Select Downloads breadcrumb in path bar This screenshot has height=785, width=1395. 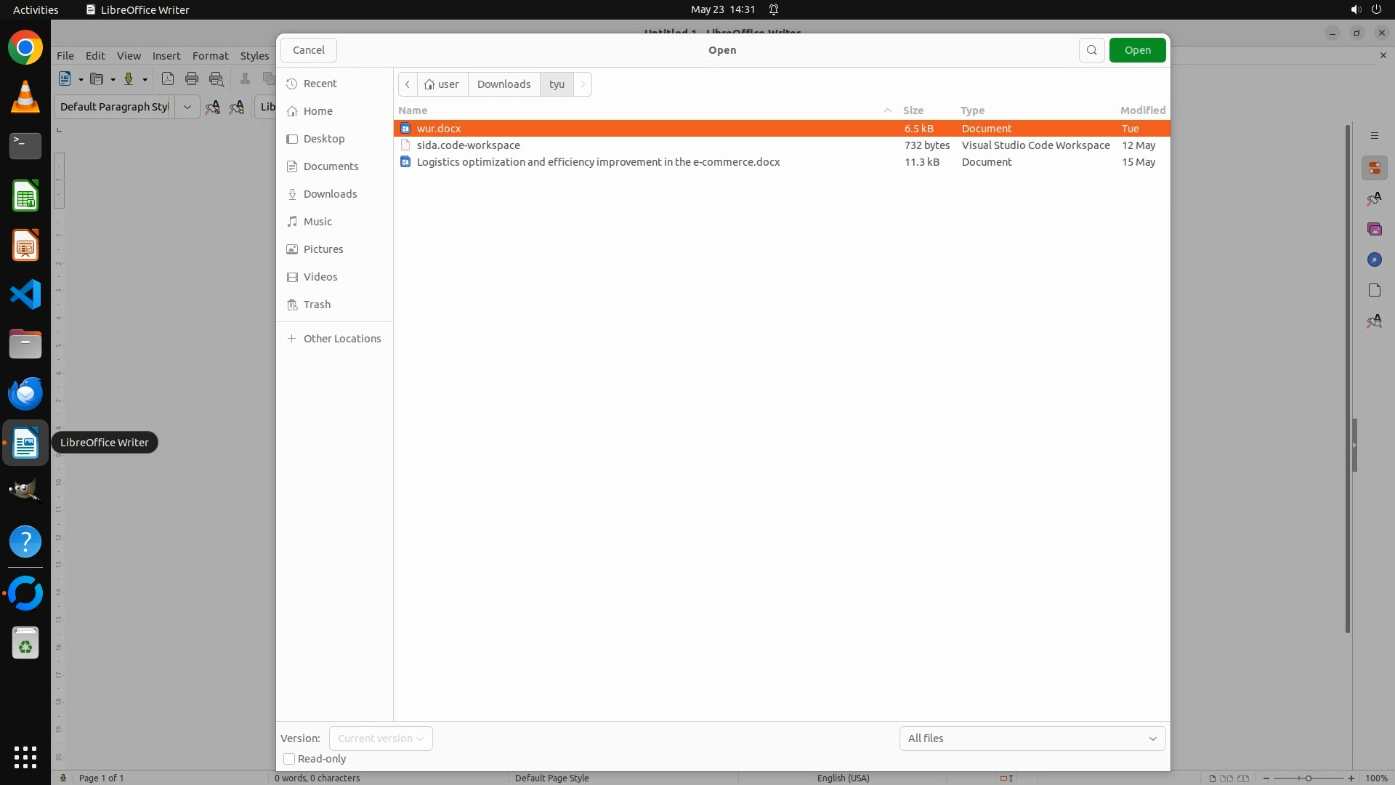pyautogui.click(x=504, y=84)
